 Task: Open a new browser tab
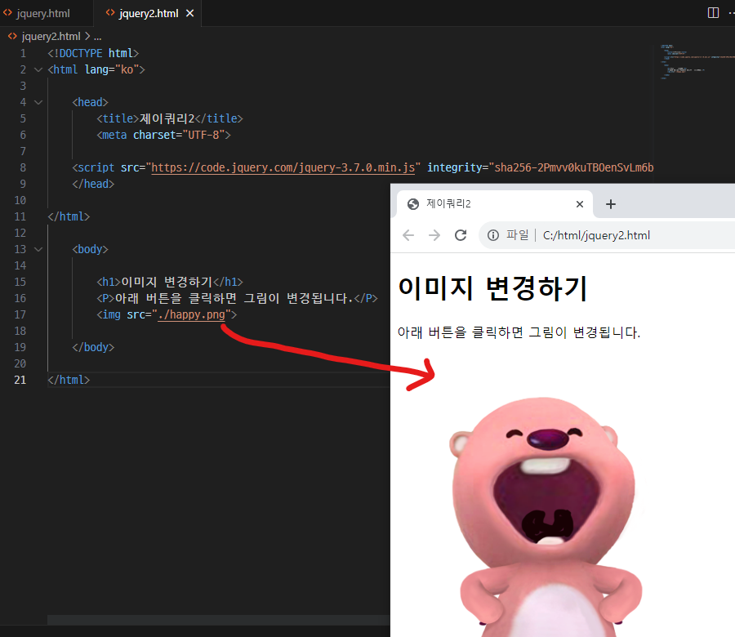point(611,204)
